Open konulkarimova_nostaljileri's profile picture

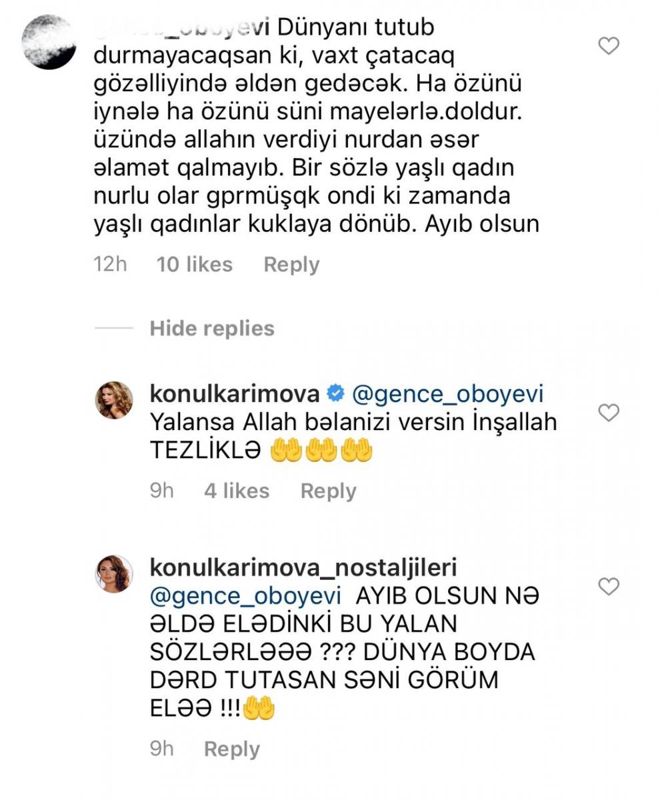pyautogui.click(x=115, y=573)
